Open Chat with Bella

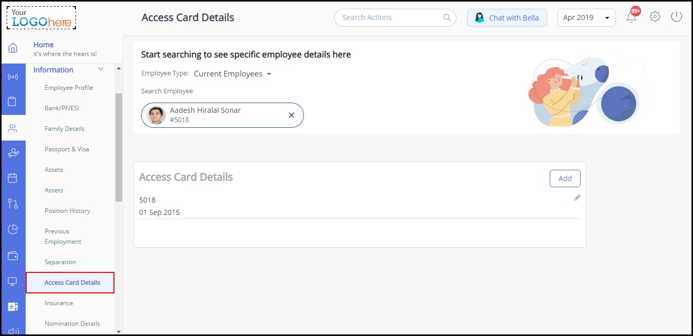tap(507, 17)
